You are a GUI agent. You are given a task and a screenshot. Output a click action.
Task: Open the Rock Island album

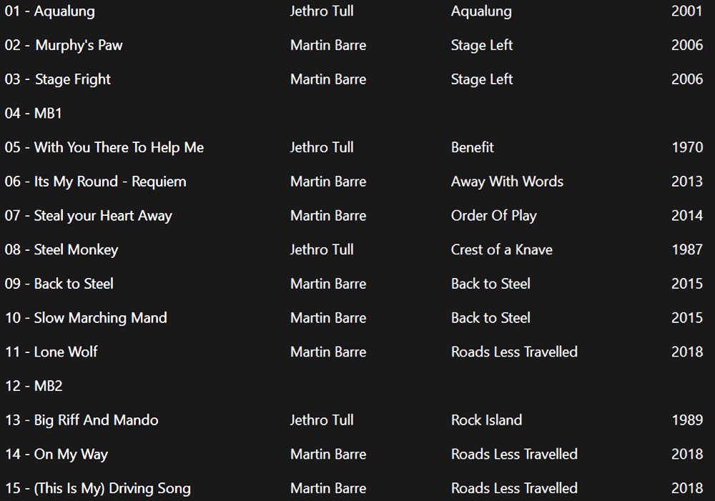tap(486, 420)
